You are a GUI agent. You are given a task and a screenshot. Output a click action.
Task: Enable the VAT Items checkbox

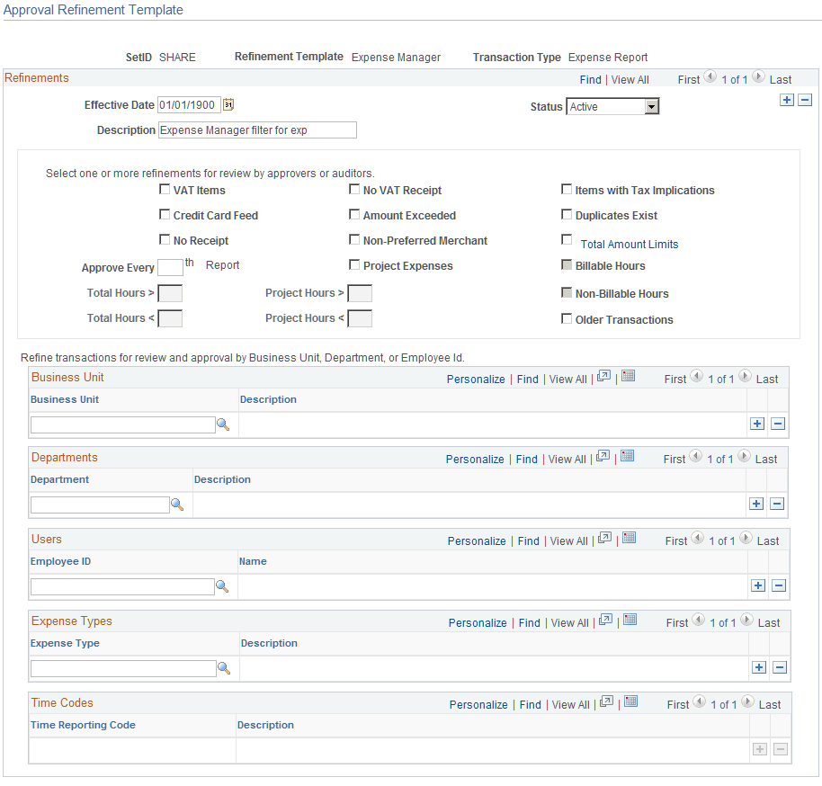coord(165,189)
